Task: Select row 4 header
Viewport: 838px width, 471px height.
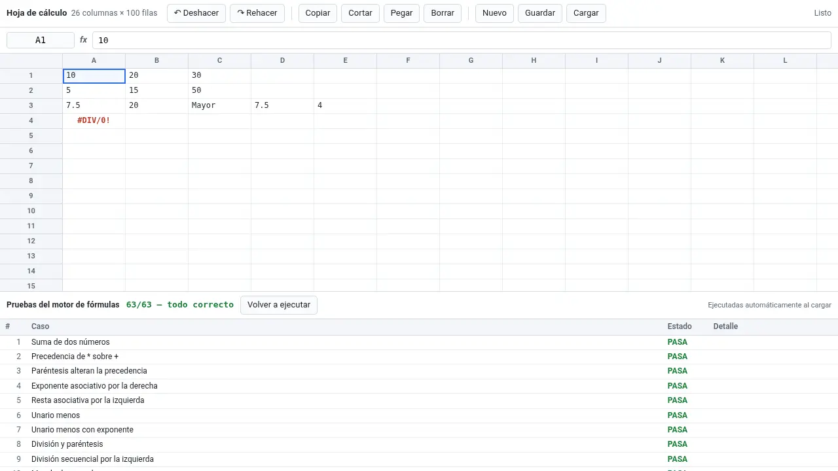Action: pyautogui.click(x=31, y=121)
